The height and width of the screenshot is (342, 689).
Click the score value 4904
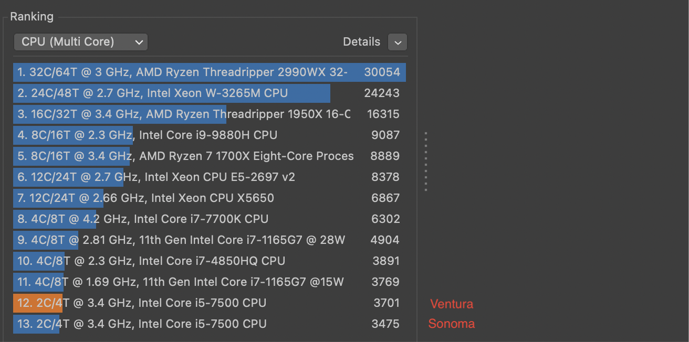click(385, 240)
